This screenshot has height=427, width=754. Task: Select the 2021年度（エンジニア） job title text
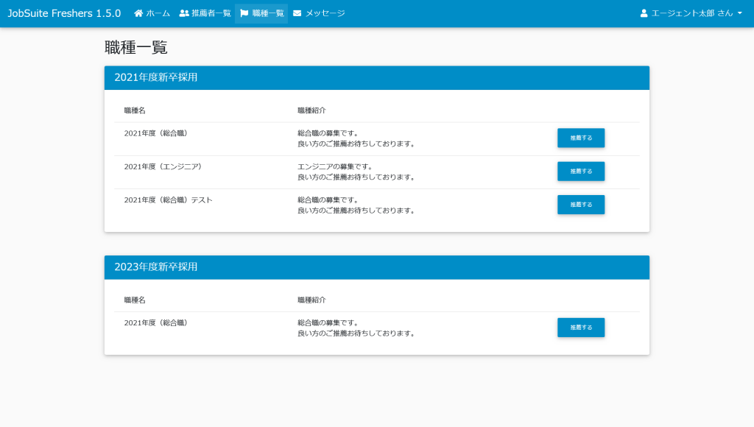[163, 167]
